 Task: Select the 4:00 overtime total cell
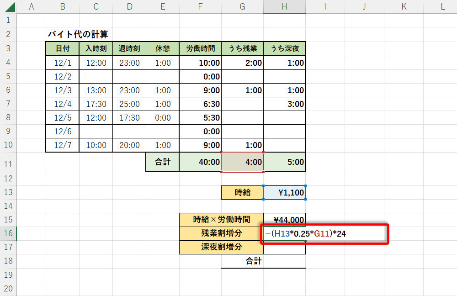click(242, 162)
